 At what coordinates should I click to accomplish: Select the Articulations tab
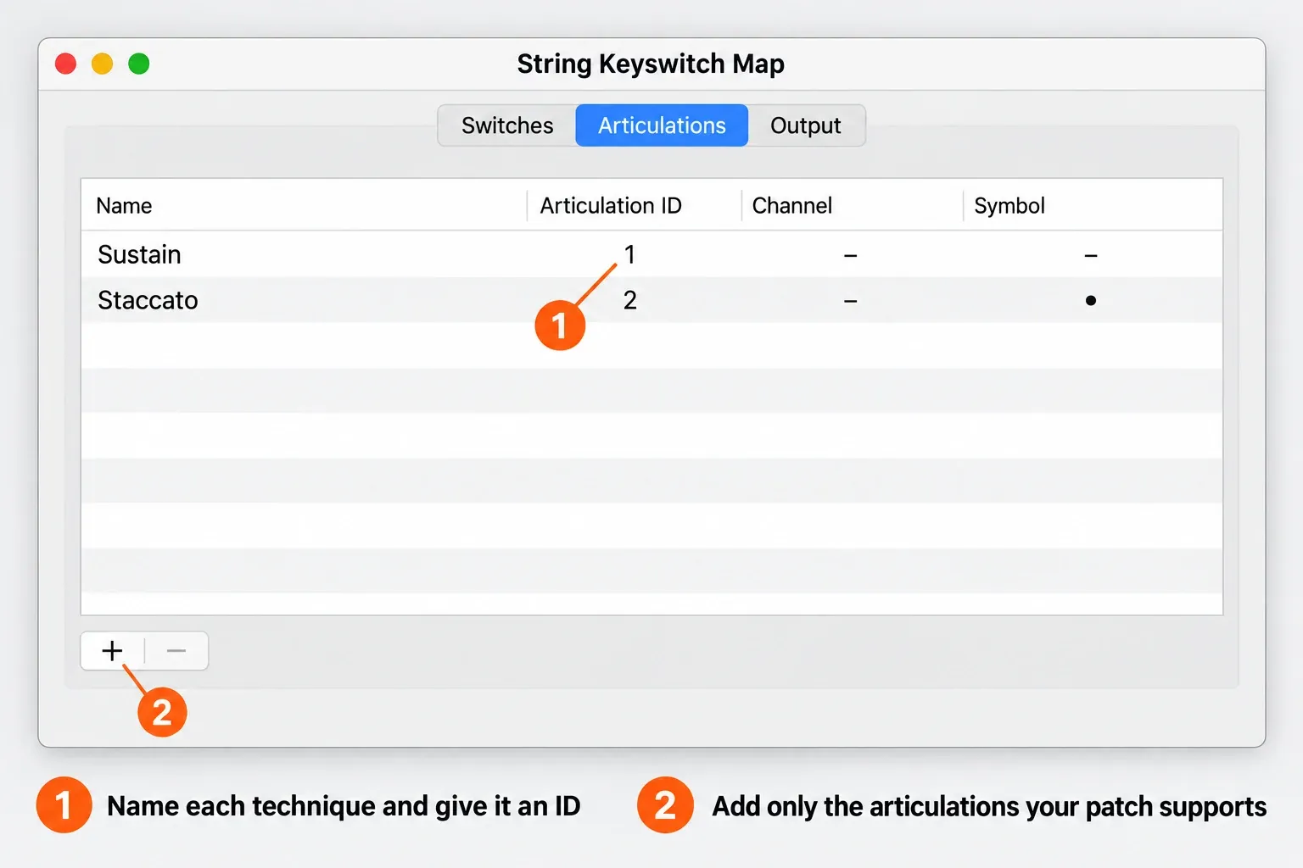[x=662, y=125]
